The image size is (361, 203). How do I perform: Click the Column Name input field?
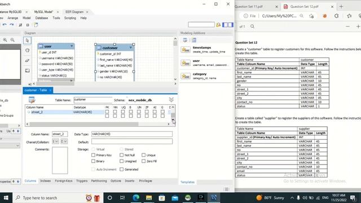click(60, 134)
